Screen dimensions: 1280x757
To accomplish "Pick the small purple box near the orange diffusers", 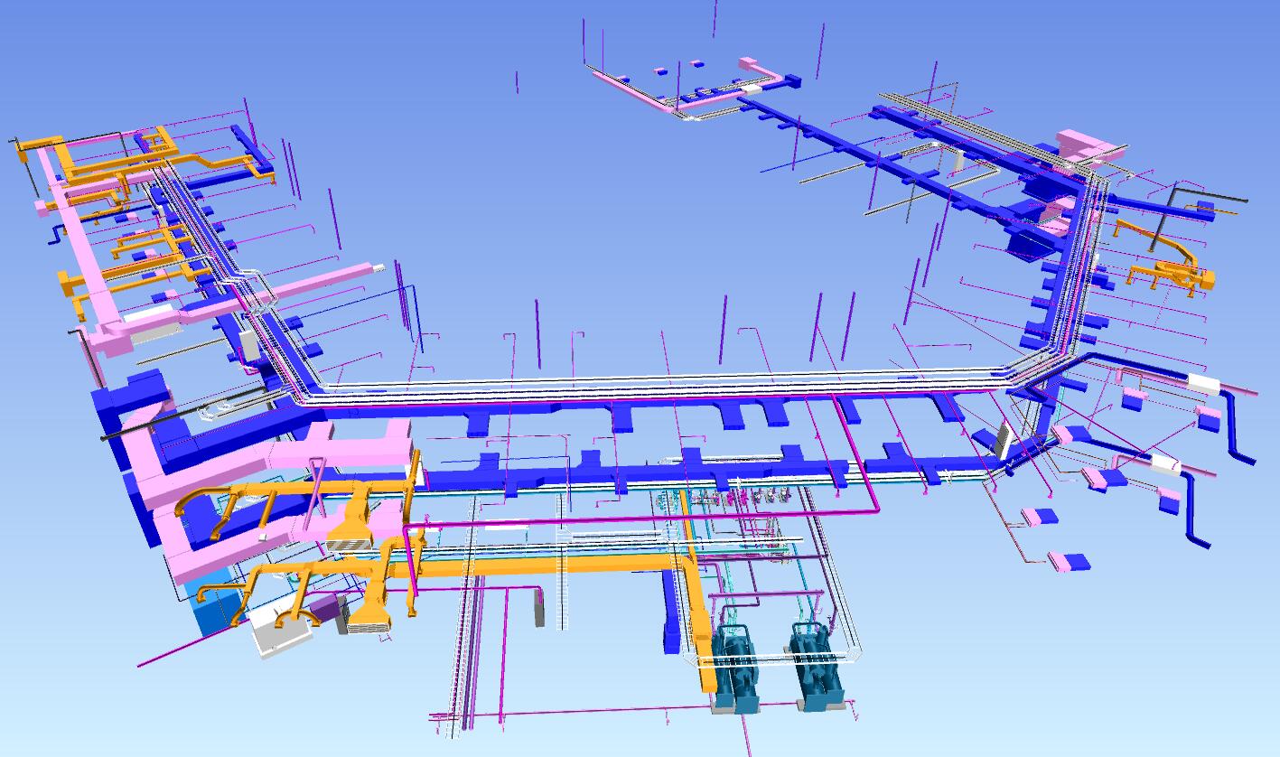I will click(323, 606).
